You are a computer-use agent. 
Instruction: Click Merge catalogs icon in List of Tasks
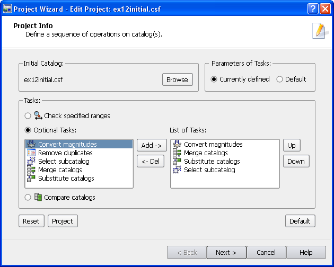tap(177, 153)
